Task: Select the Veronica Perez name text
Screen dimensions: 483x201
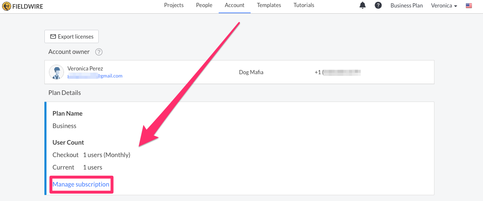Action: 85,68
